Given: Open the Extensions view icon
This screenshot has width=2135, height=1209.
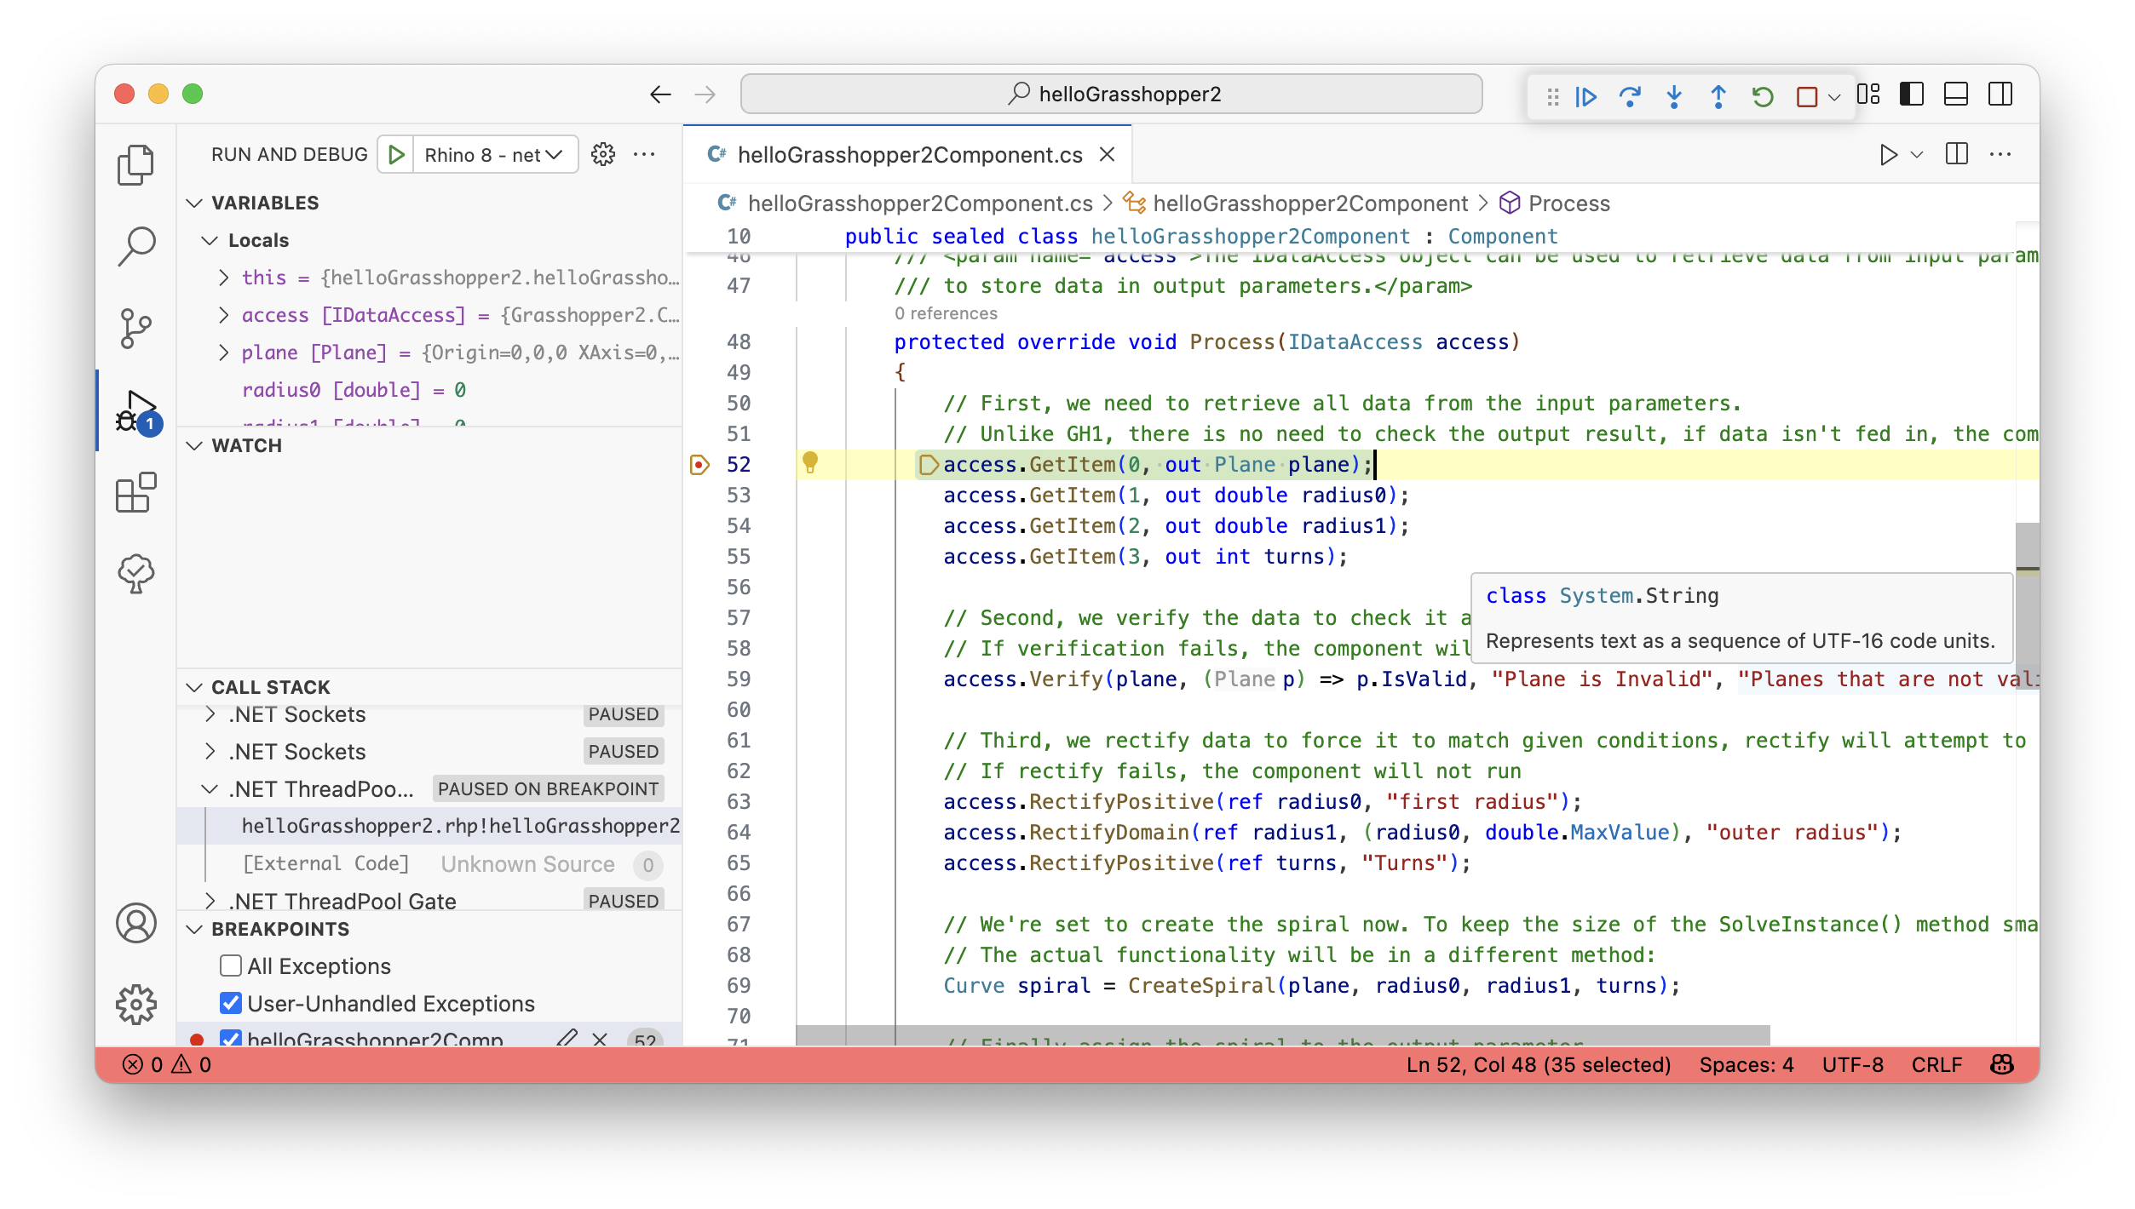Looking at the screenshot, I should tap(135, 493).
